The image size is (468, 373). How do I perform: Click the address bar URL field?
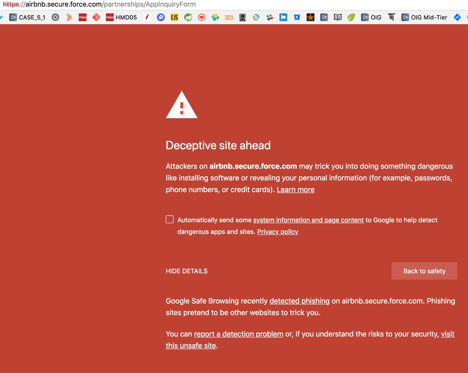pos(234,5)
